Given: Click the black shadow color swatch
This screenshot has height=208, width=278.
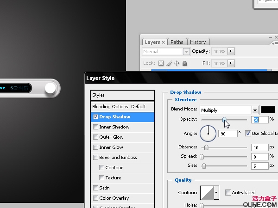Looking at the screenshot, I should 268,110.
